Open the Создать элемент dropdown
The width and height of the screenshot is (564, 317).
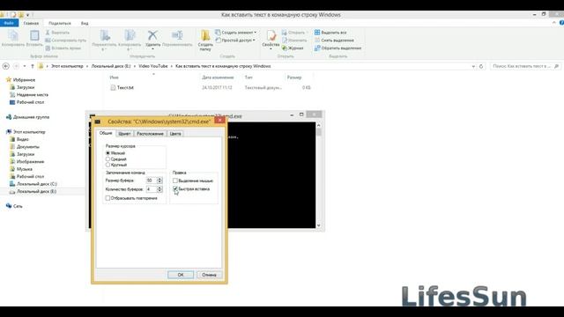[x=256, y=33]
